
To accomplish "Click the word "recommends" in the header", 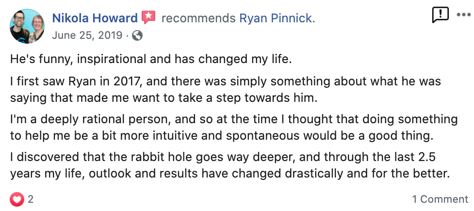I will coord(199,18).
